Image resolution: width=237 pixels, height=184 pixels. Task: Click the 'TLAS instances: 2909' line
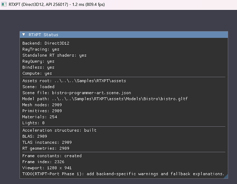point(47,142)
